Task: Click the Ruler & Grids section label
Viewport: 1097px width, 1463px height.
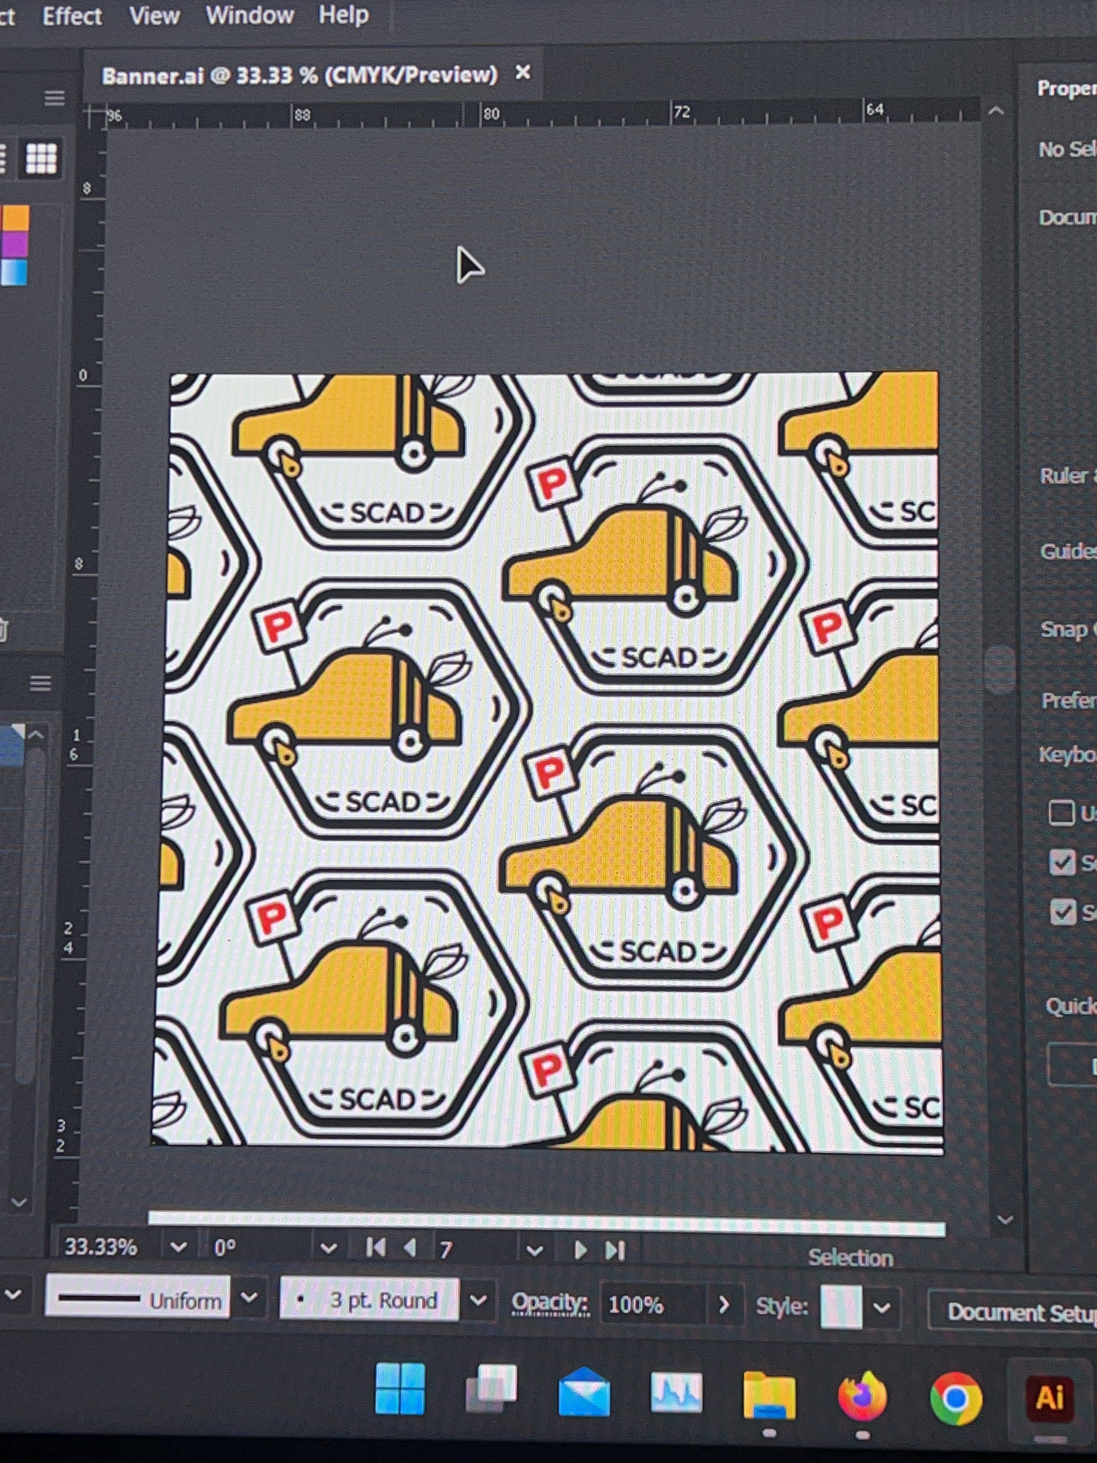Action: 1068,475
